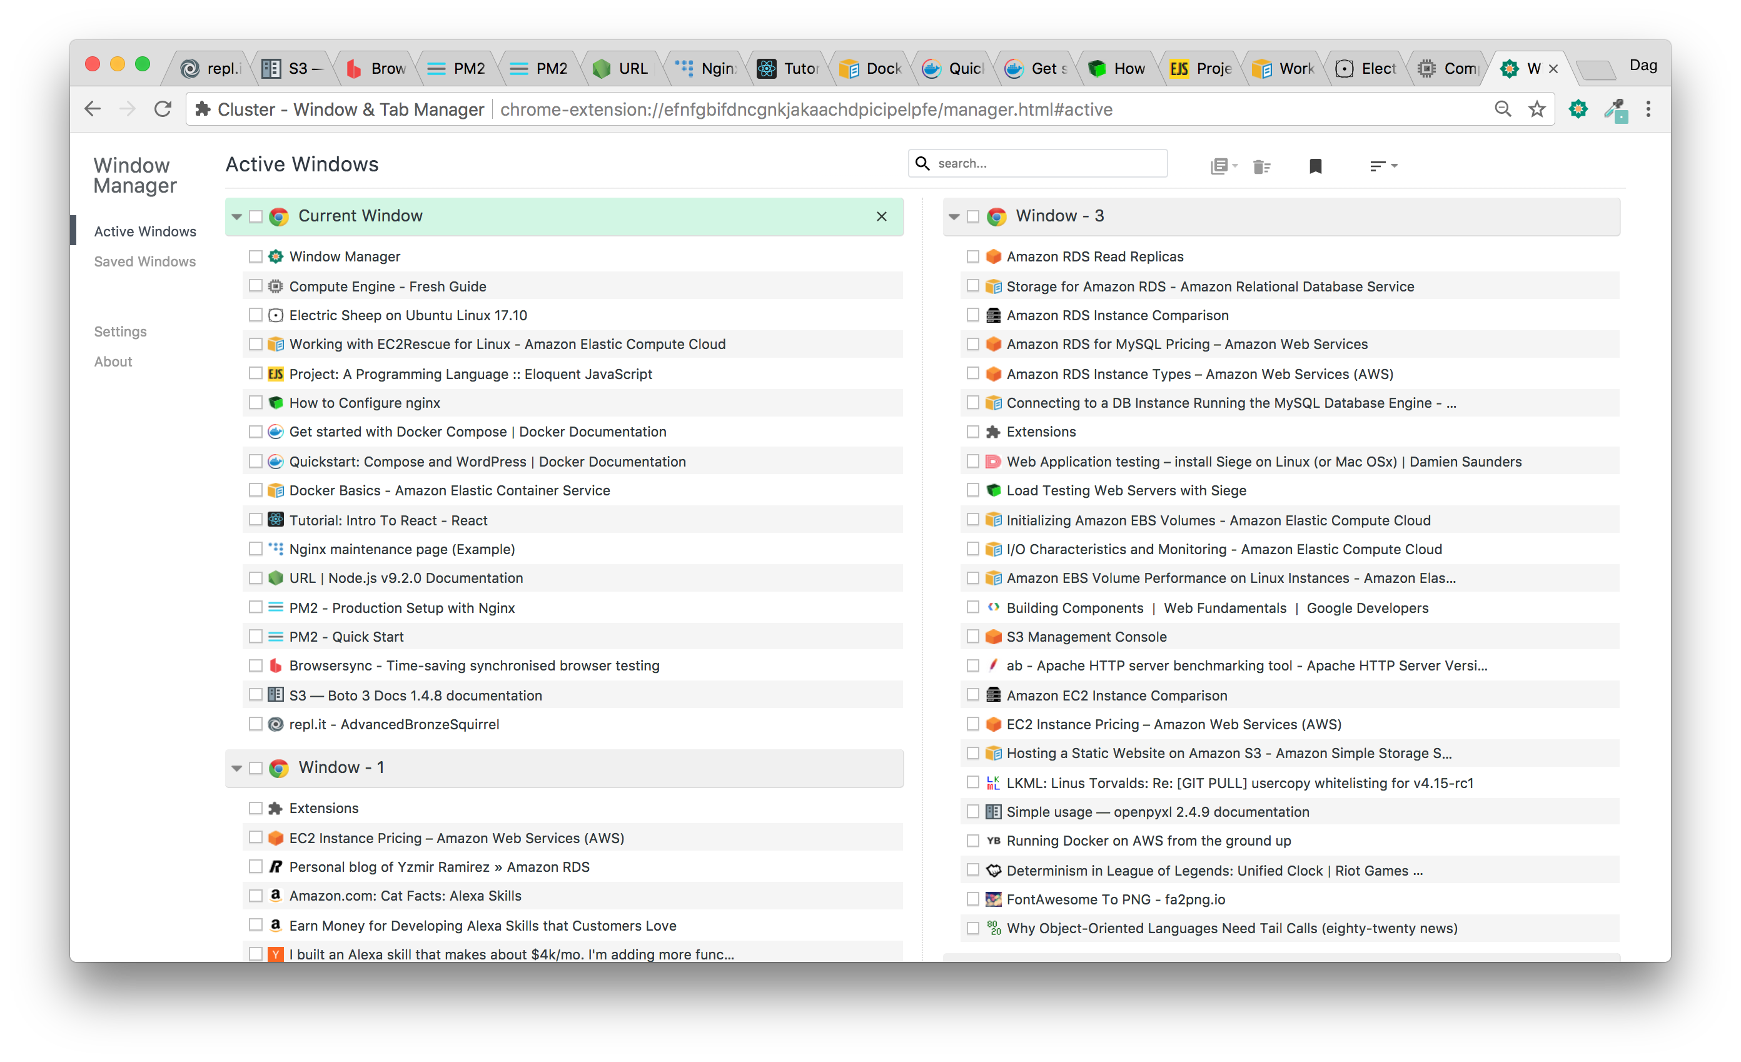1741x1062 pixels.
Task: Open the window list view dropdown
Action: (1224, 166)
